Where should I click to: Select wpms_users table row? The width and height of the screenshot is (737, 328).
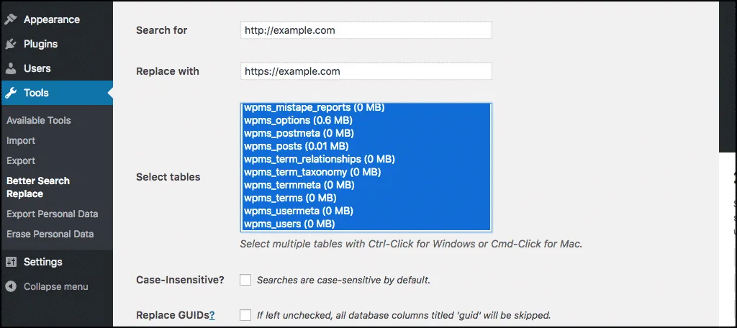pos(366,224)
